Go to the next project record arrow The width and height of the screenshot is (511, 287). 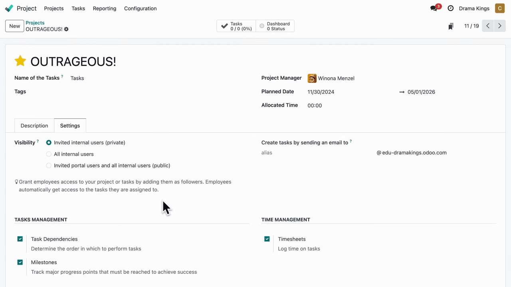tap(499, 26)
